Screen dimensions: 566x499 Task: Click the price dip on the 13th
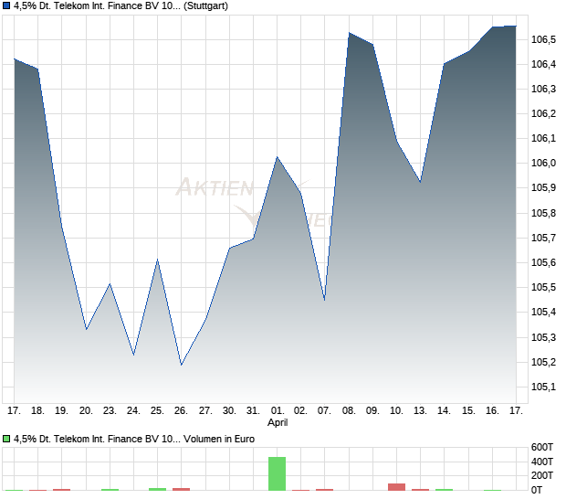click(421, 182)
